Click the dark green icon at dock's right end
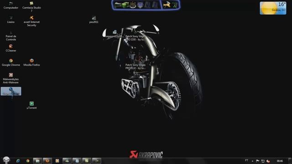The height and width of the screenshot is (164, 292). tap(175, 5)
